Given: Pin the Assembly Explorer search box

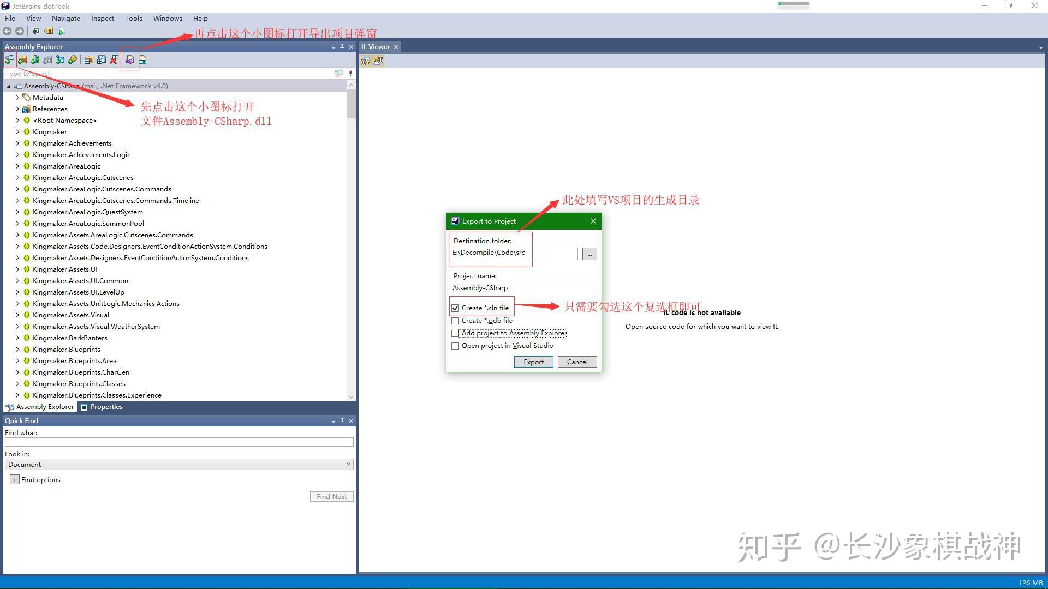Looking at the screenshot, I should (x=350, y=73).
